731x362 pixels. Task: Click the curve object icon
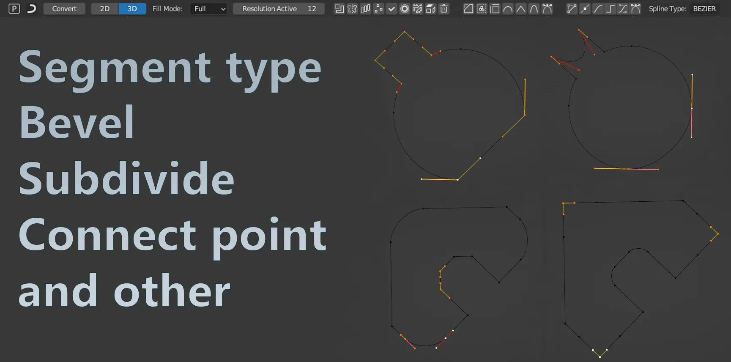pyautogui.click(x=32, y=8)
